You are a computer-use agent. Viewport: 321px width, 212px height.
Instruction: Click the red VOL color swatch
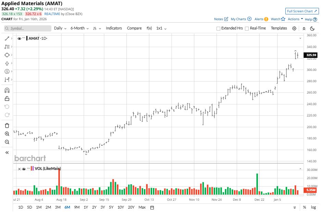pos(31,169)
